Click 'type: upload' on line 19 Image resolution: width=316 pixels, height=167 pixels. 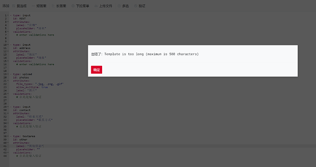(x=22, y=74)
